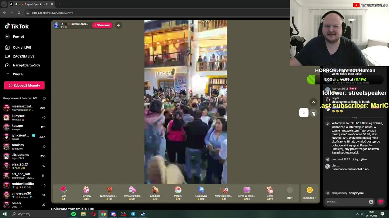
Task: Open Odkryj LIVE menu item
Action: pos(18,48)
